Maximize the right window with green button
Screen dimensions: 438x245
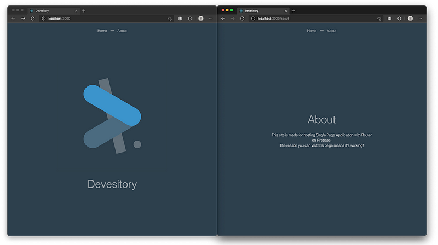click(232, 10)
